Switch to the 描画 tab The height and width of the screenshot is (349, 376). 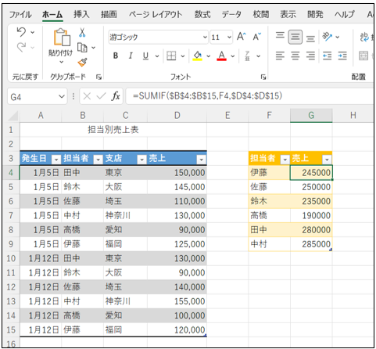click(109, 14)
